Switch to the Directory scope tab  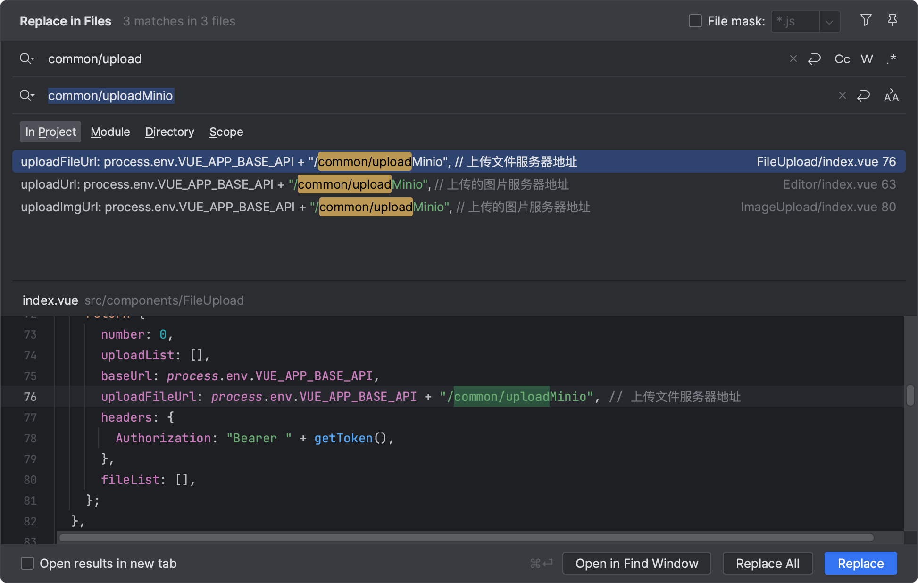tap(170, 132)
